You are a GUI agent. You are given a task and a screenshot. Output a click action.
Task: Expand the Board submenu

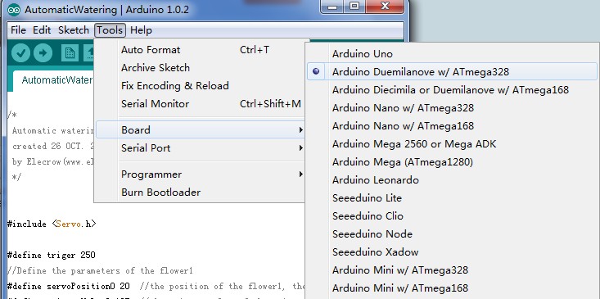200,130
